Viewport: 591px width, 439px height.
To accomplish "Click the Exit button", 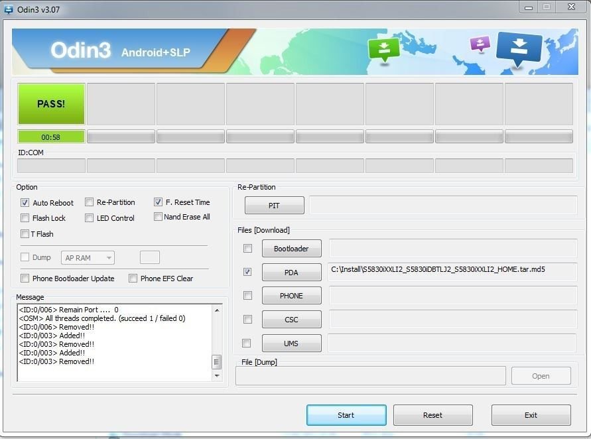I will click(x=531, y=415).
